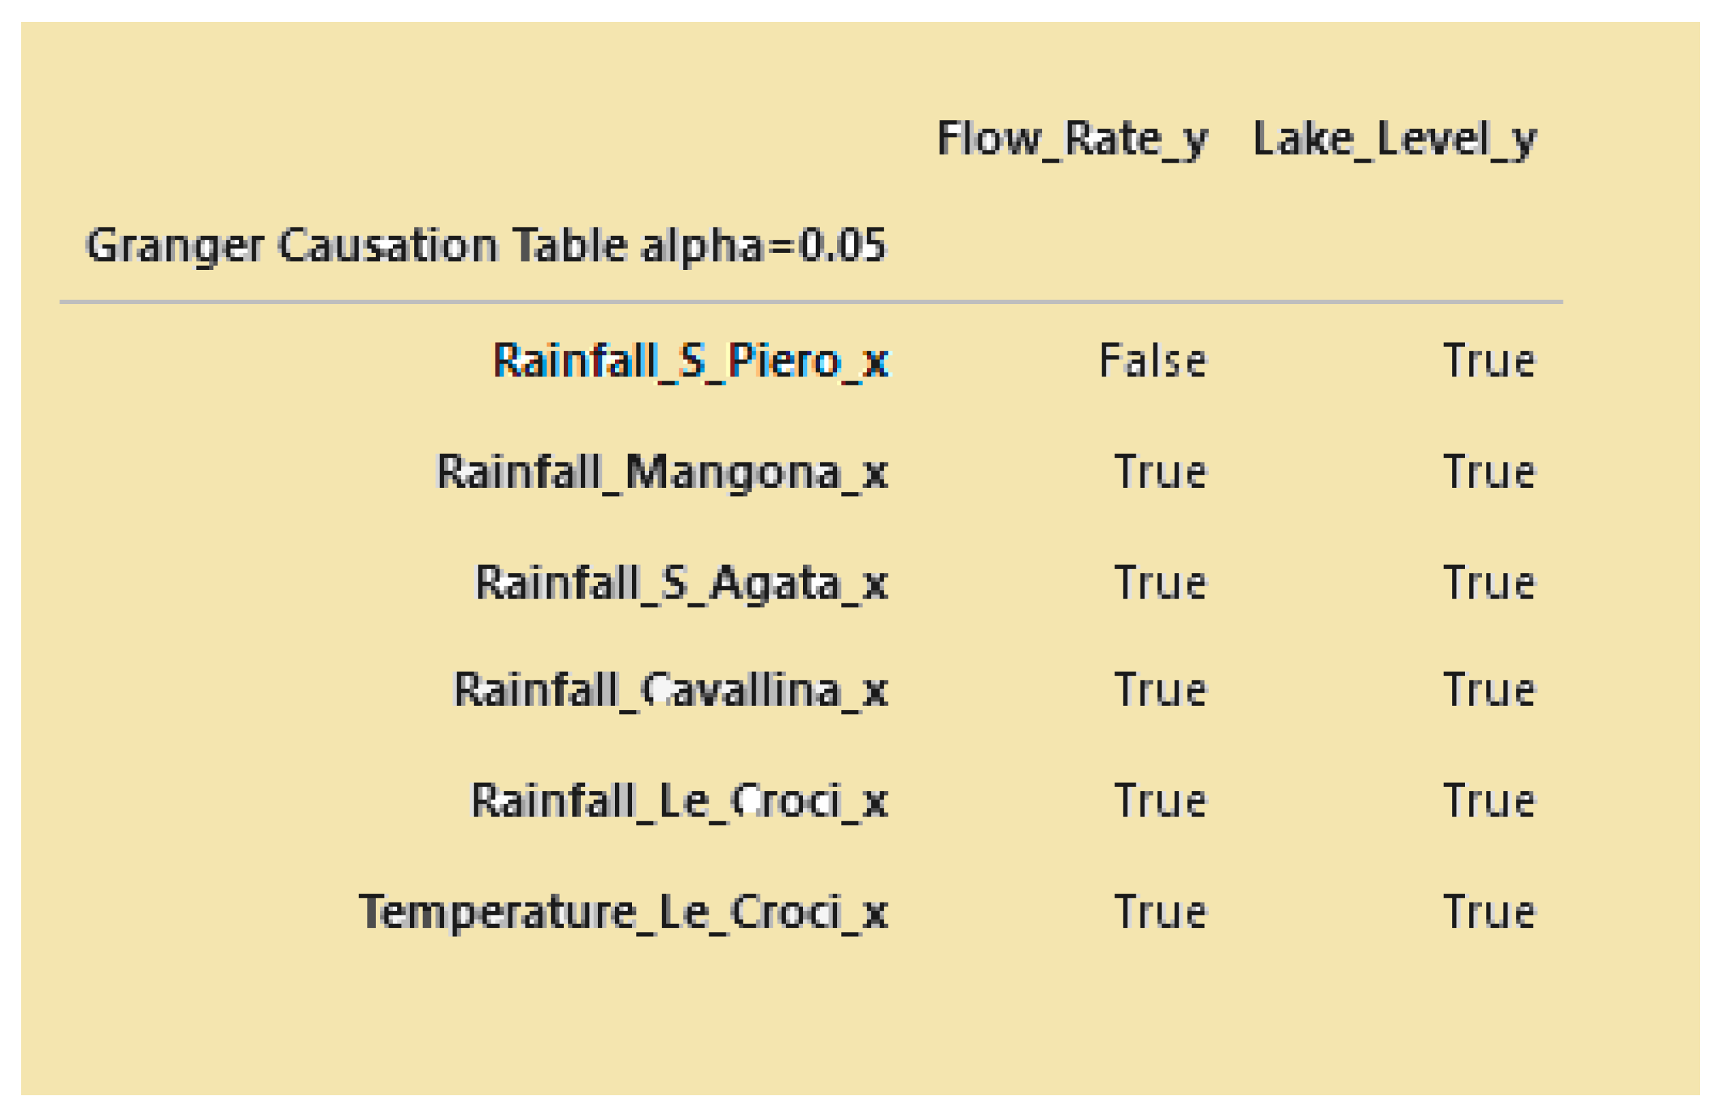Image resolution: width=1724 pixels, height=1113 pixels.
Task: Click Lake_Level_y True value for Rainfall_Cavallina_x
Action: 1489,689
